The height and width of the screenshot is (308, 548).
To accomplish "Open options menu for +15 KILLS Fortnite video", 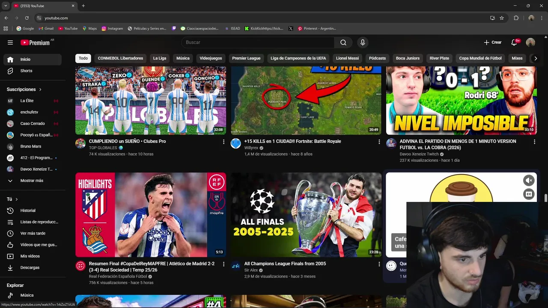I will point(379,142).
